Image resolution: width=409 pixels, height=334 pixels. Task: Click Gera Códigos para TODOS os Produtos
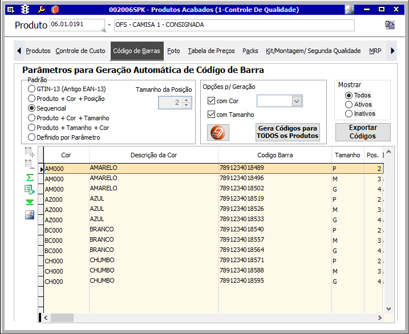pos(287,132)
